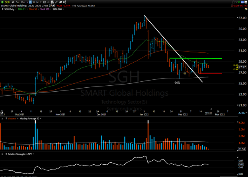Click the Volume pane move handle

(6, 119)
